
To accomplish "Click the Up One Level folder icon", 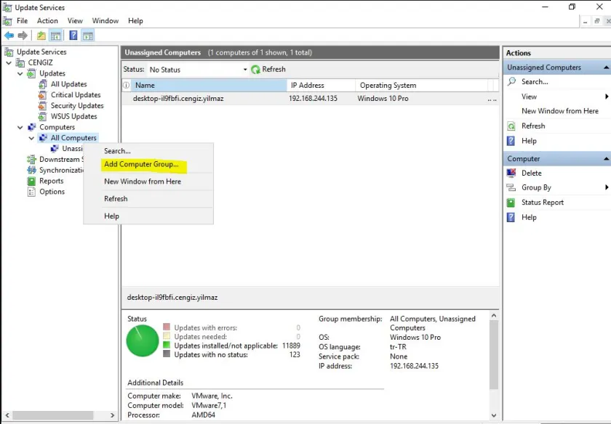I will click(41, 36).
